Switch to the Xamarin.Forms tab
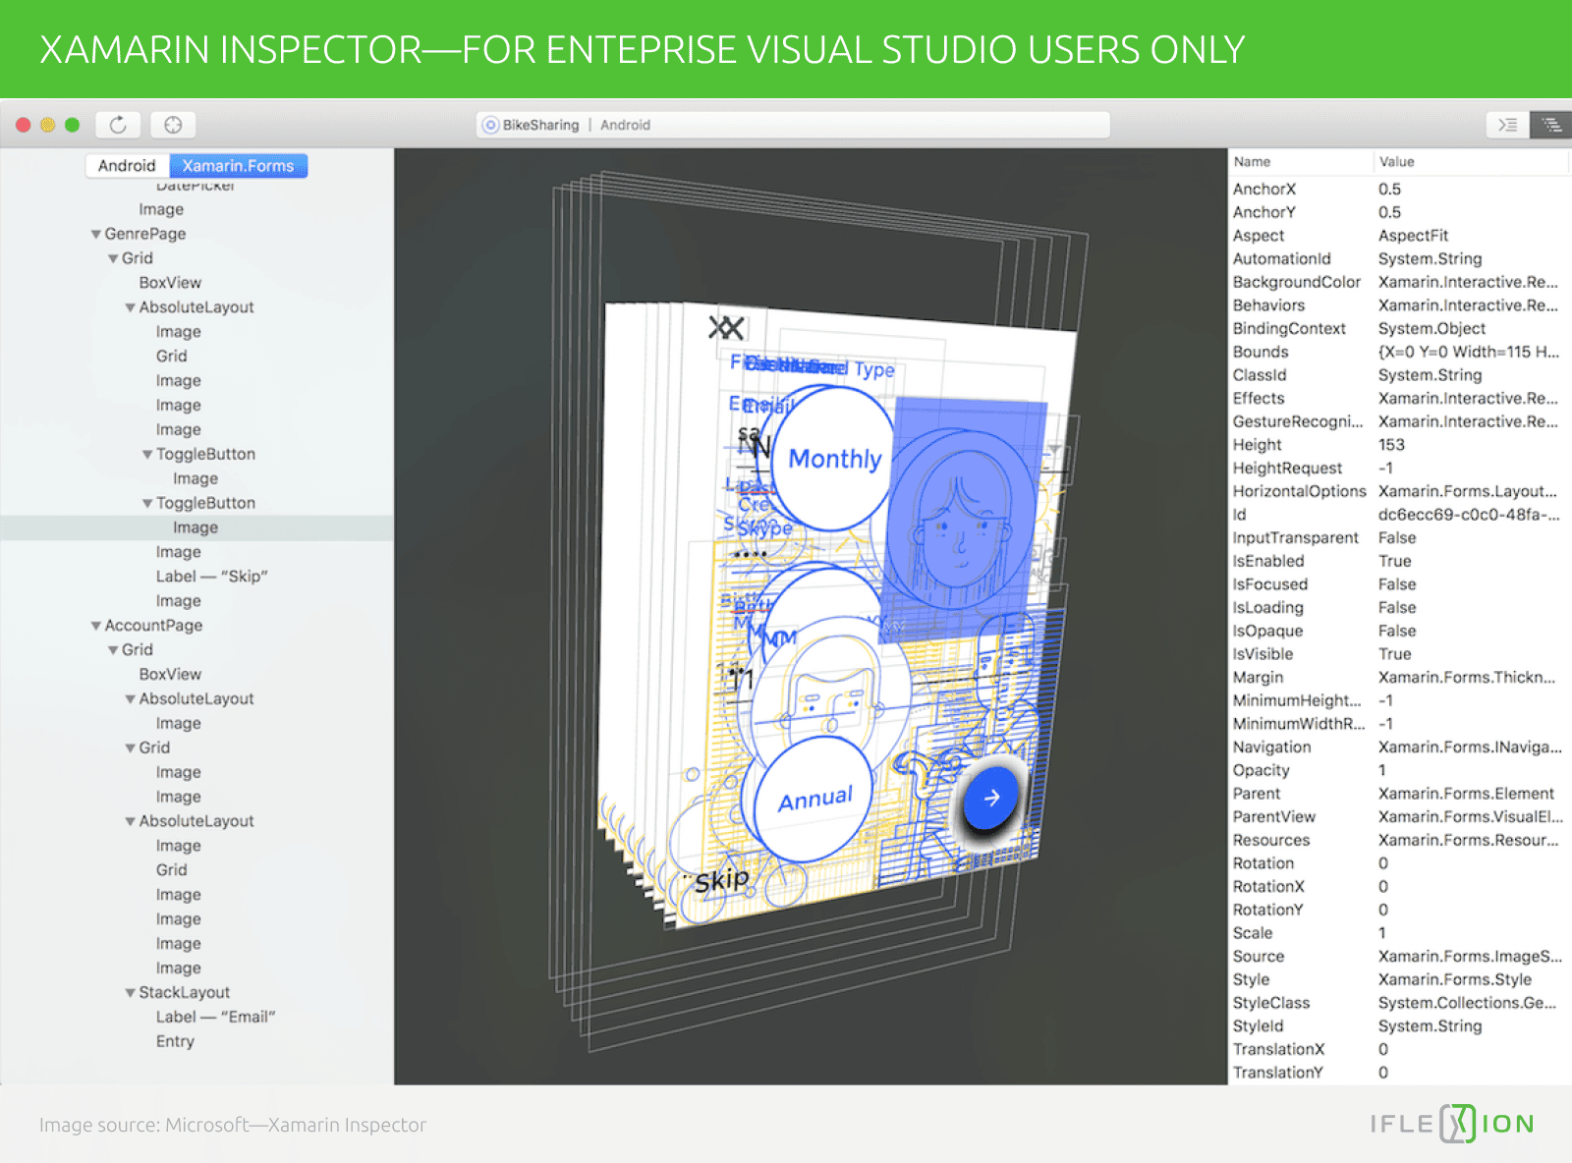 pos(238,166)
